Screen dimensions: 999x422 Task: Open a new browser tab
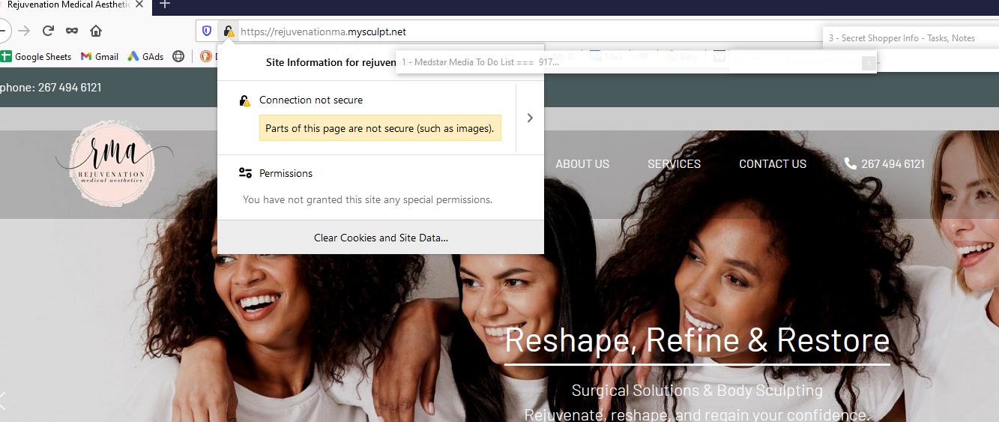(x=165, y=4)
